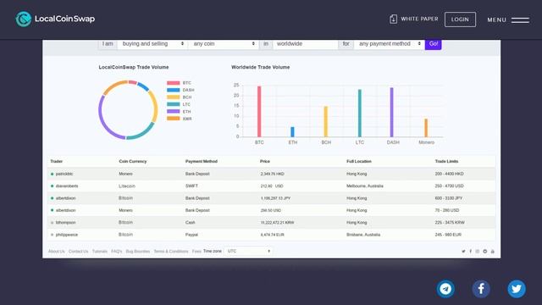This screenshot has height=305, width=542.
Task: Click the worldwide location field
Action: click(306, 44)
